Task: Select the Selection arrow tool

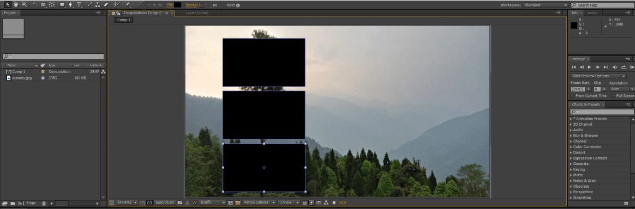Action: [8, 5]
